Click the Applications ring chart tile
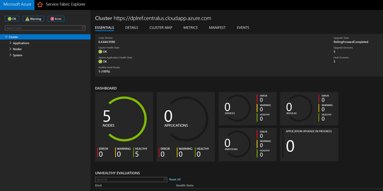The width and height of the screenshot is (383, 191). point(186,127)
